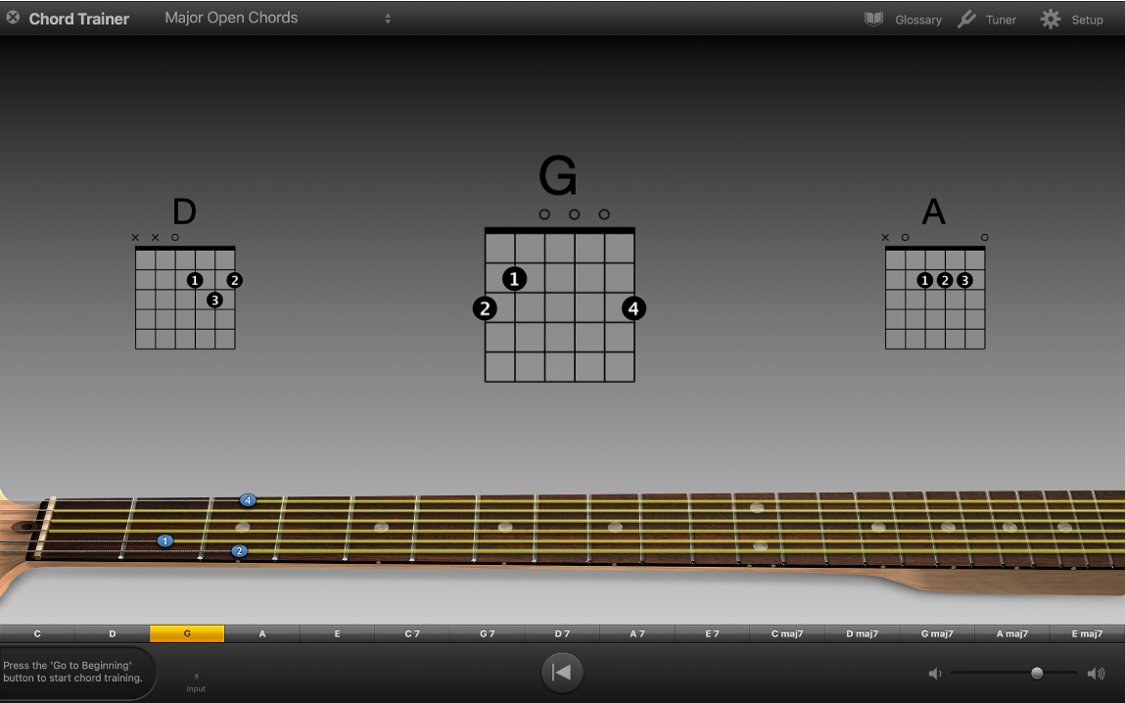Image resolution: width=1125 pixels, height=703 pixels.
Task: Open the Glossary using the book icon
Action: pyautogui.click(x=872, y=19)
